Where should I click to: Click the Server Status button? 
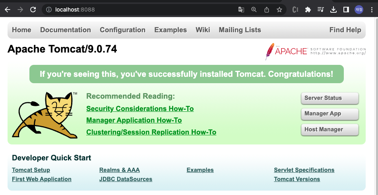(x=330, y=98)
